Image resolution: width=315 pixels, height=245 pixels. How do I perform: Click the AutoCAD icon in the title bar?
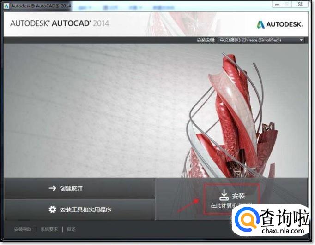[6, 6]
